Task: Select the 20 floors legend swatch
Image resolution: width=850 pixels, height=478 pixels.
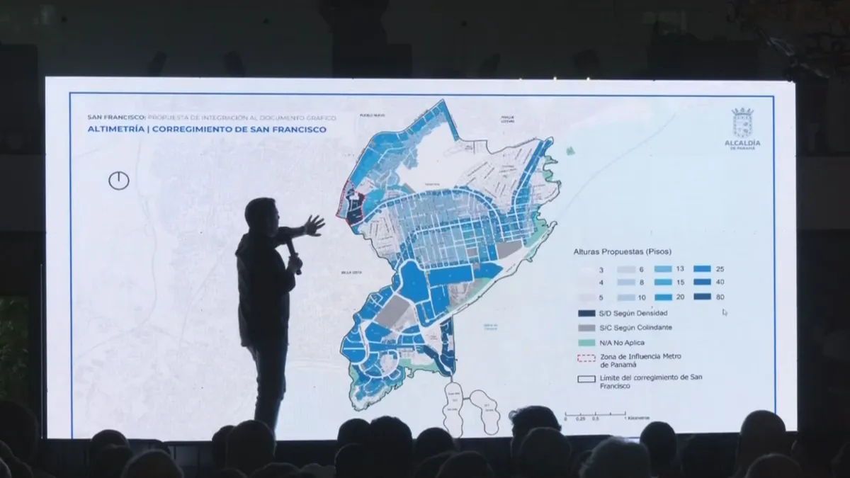Action: pos(664,297)
